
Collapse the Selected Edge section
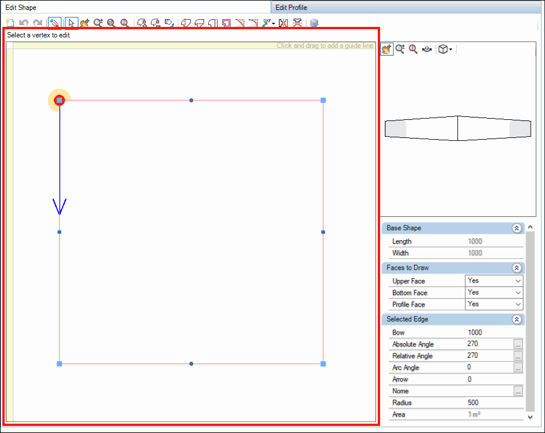(516, 319)
